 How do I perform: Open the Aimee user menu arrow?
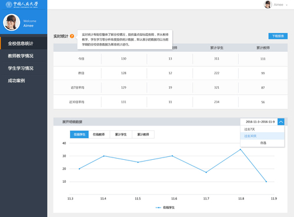click(x=287, y=5)
